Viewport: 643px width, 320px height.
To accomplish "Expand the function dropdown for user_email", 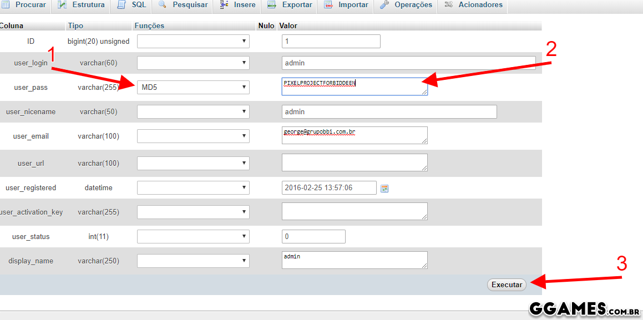I will coord(193,136).
